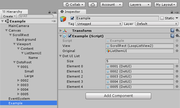Screen dimensions: 180x108
Task: Click object picker circle for Element 3
Action: coord(177,82)
